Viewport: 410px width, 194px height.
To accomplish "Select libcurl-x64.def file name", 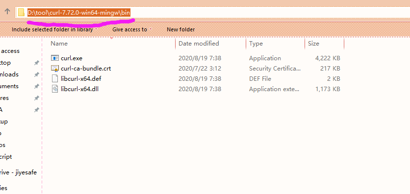I will pos(81,78).
